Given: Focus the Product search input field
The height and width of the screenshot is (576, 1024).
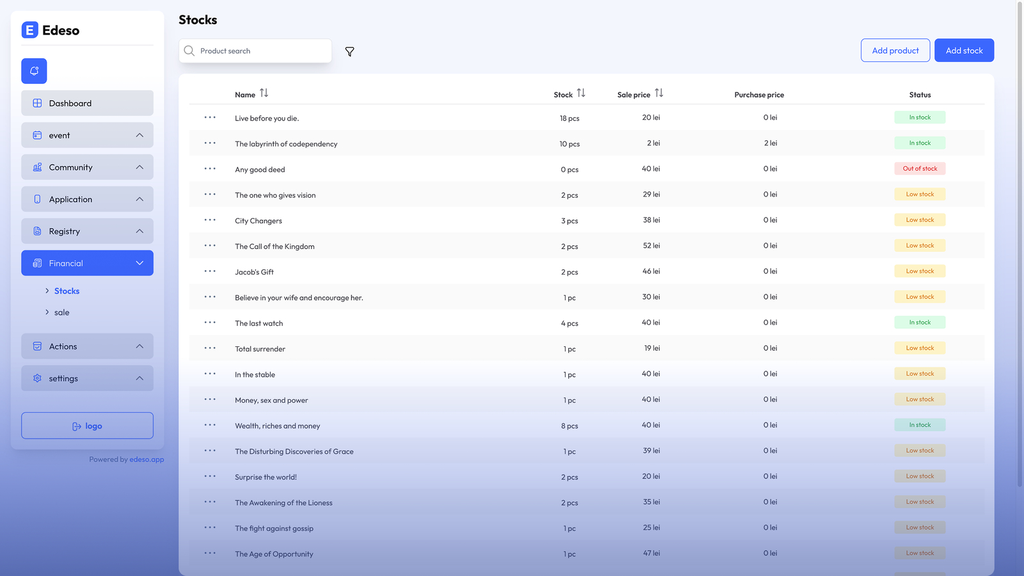Looking at the screenshot, I should [x=262, y=51].
